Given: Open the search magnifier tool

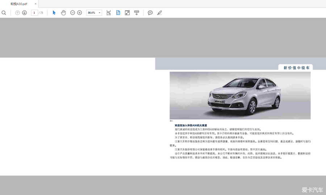Looking at the screenshot, I should 4,13.
